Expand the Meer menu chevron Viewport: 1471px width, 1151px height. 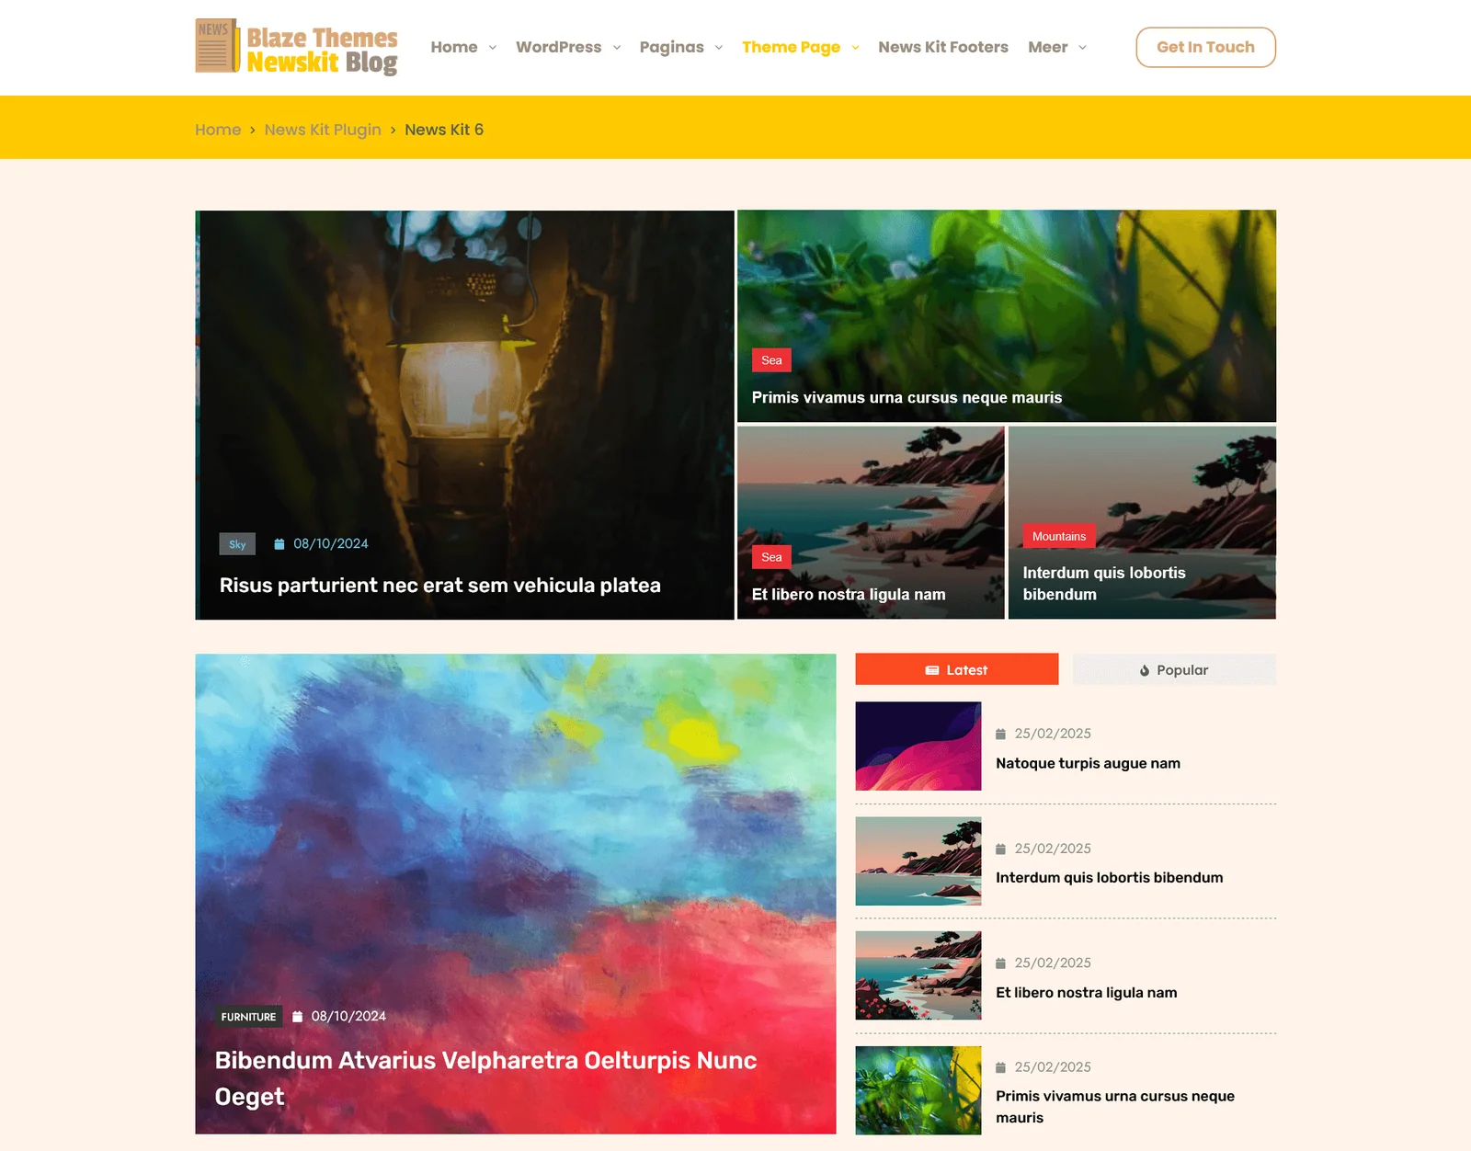1082,48
